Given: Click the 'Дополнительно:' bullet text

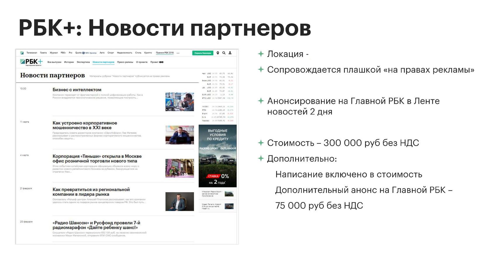Looking at the screenshot, I should coord(302,159).
